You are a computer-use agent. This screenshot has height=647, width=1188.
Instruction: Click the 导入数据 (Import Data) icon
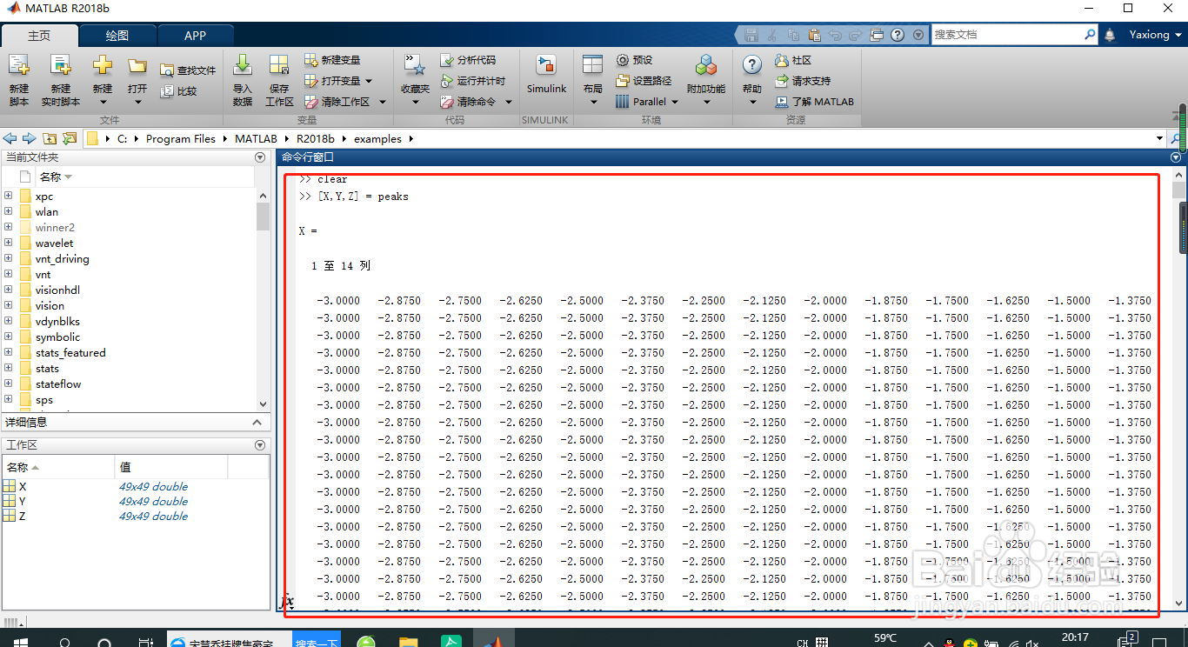pos(243,65)
